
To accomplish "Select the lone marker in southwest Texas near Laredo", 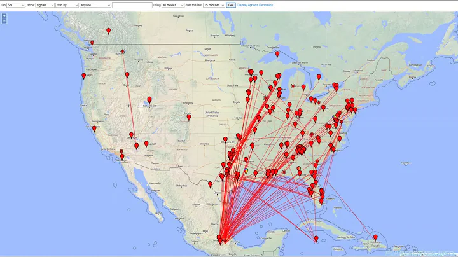I will pos(211,184).
